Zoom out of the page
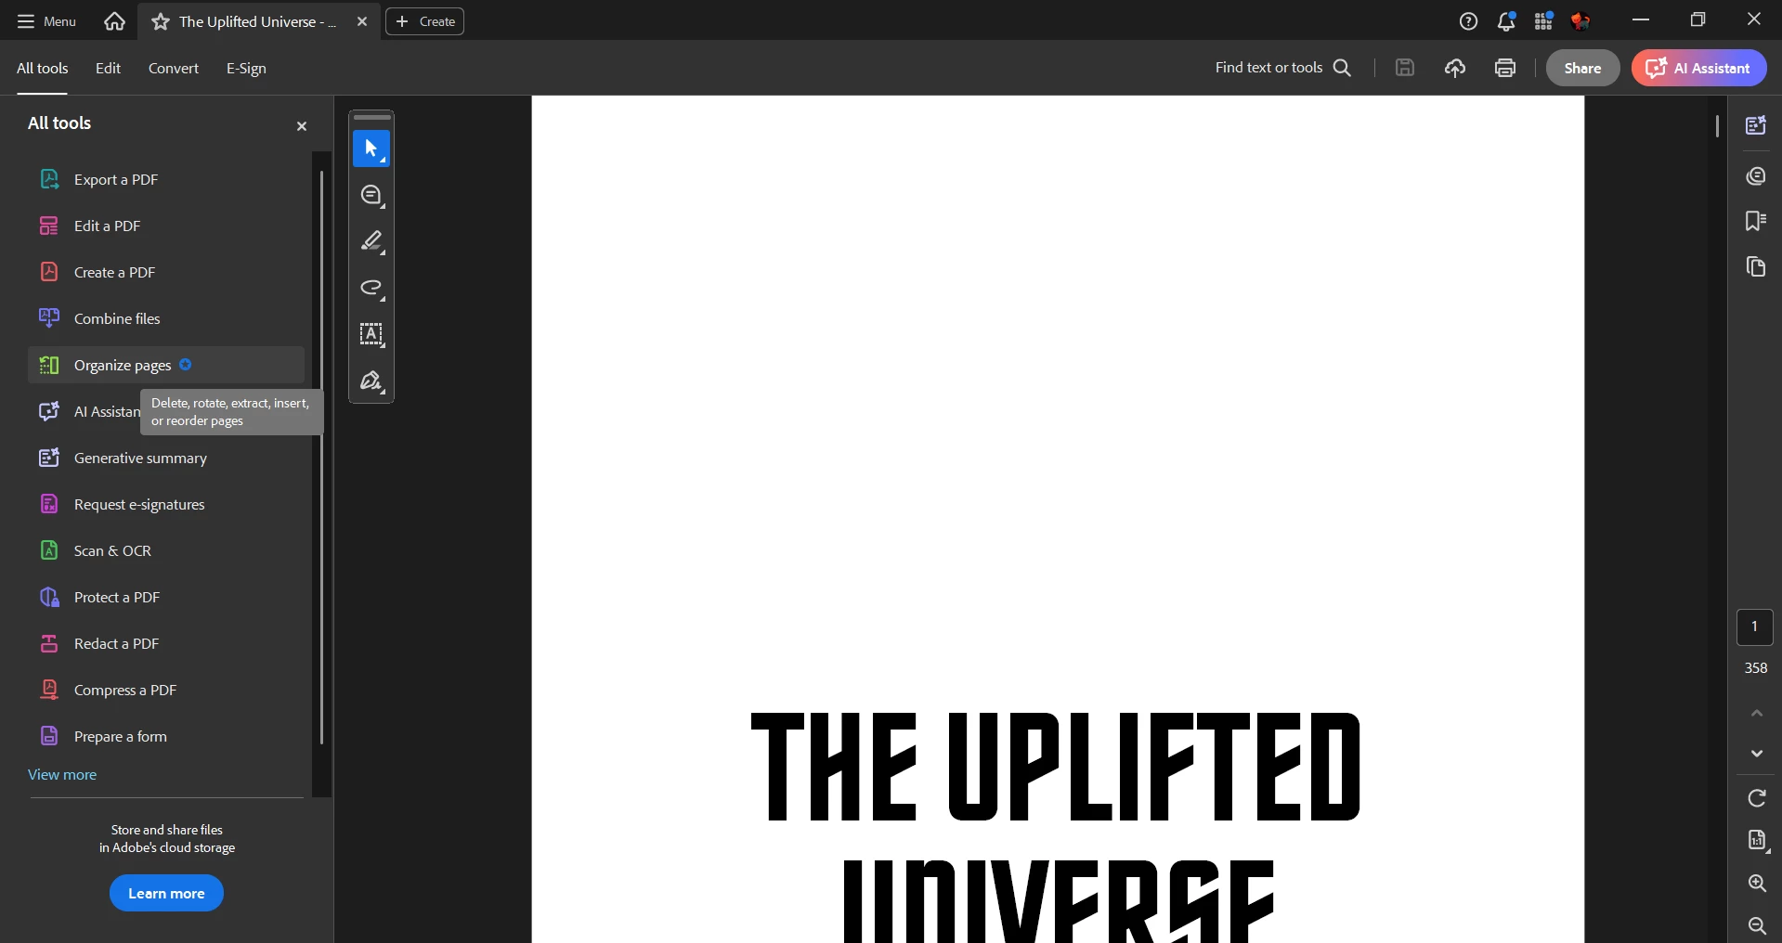 (1757, 925)
